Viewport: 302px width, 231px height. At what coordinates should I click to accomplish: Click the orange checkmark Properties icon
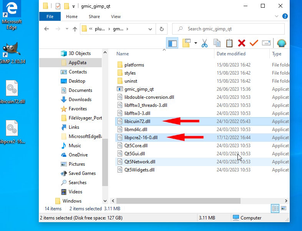click(x=254, y=43)
